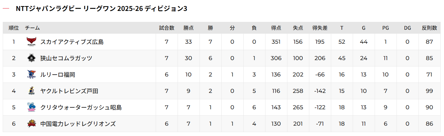This screenshot has width=444, height=136.
Task: Open 中国電力レッドレグリオンズ team name
Action: pos(78,124)
